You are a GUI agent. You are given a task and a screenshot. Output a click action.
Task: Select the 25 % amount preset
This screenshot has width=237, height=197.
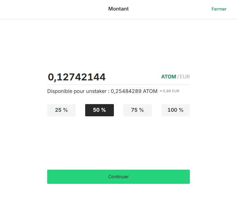(x=61, y=110)
